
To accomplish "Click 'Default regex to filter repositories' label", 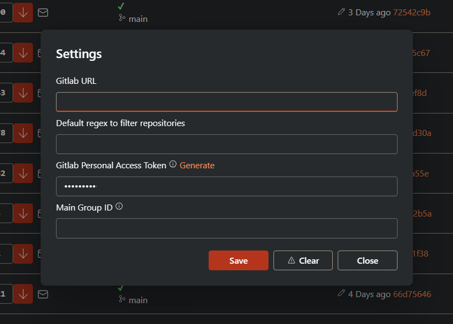I will point(120,123).
